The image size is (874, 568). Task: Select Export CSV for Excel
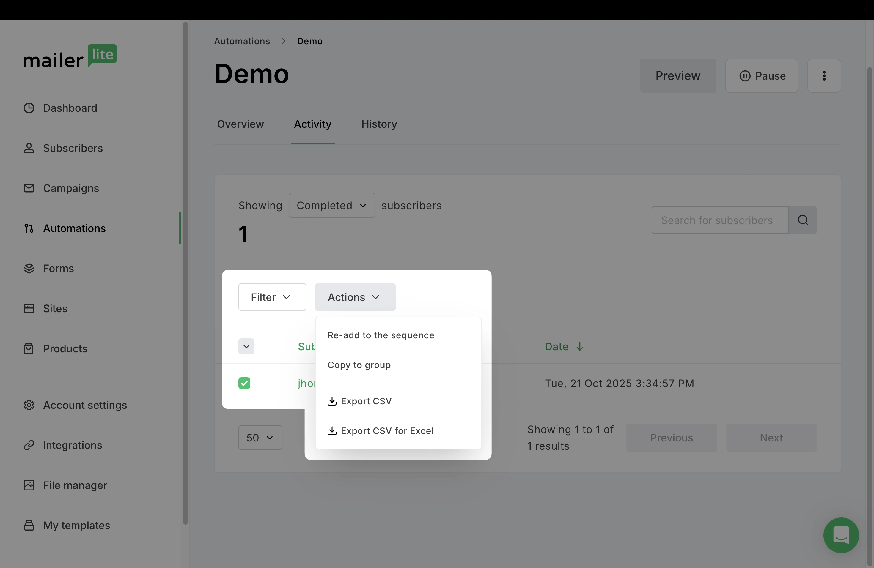tap(387, 431)
